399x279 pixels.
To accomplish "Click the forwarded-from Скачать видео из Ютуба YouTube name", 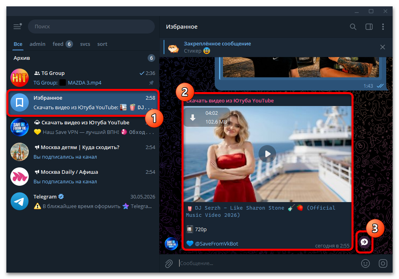I will 230,100.
